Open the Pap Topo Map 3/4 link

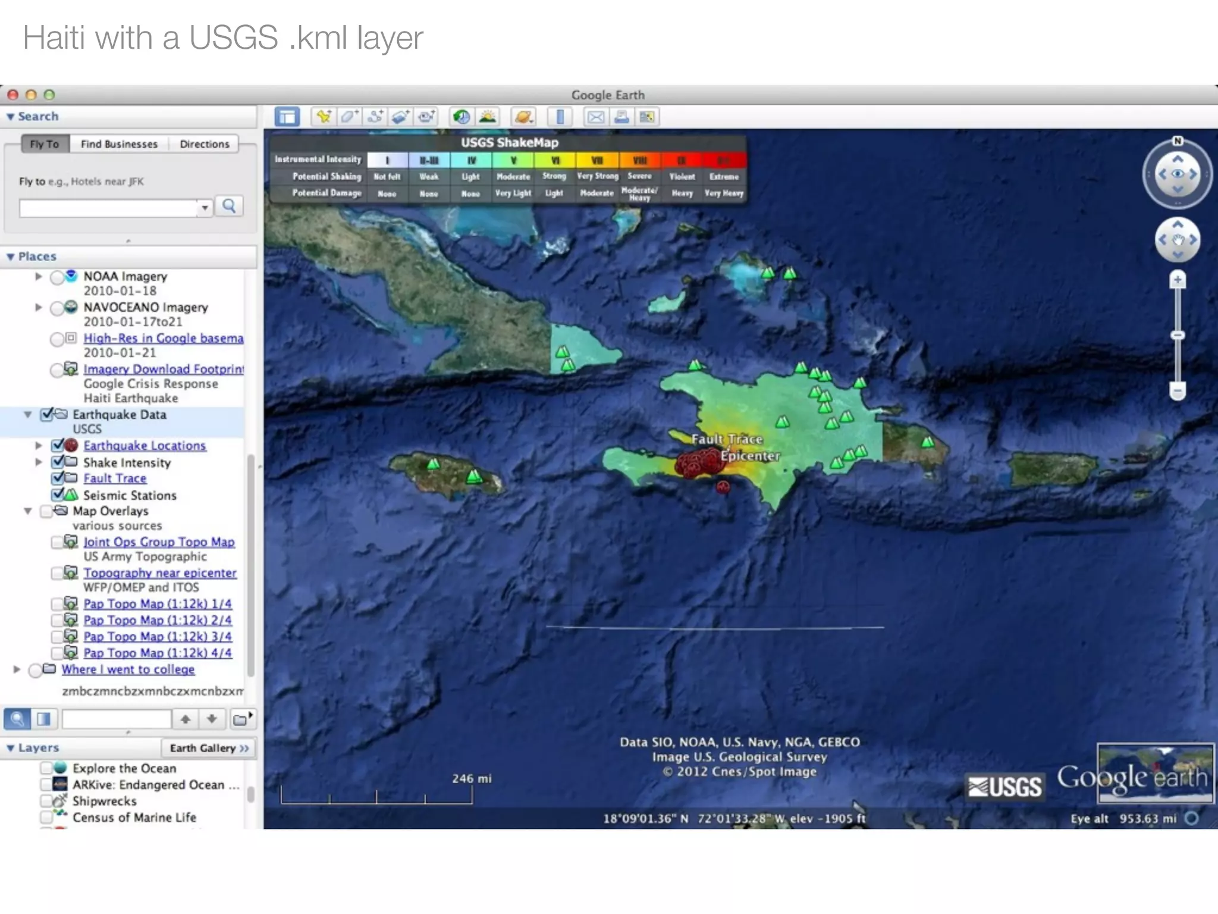point(158,636)
